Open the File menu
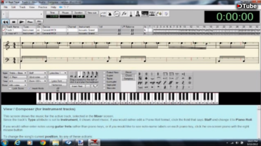Screen dimensions: 261x146 coord(6,7)
